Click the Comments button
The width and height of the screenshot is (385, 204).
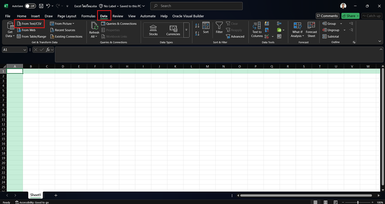coord(327,16)
